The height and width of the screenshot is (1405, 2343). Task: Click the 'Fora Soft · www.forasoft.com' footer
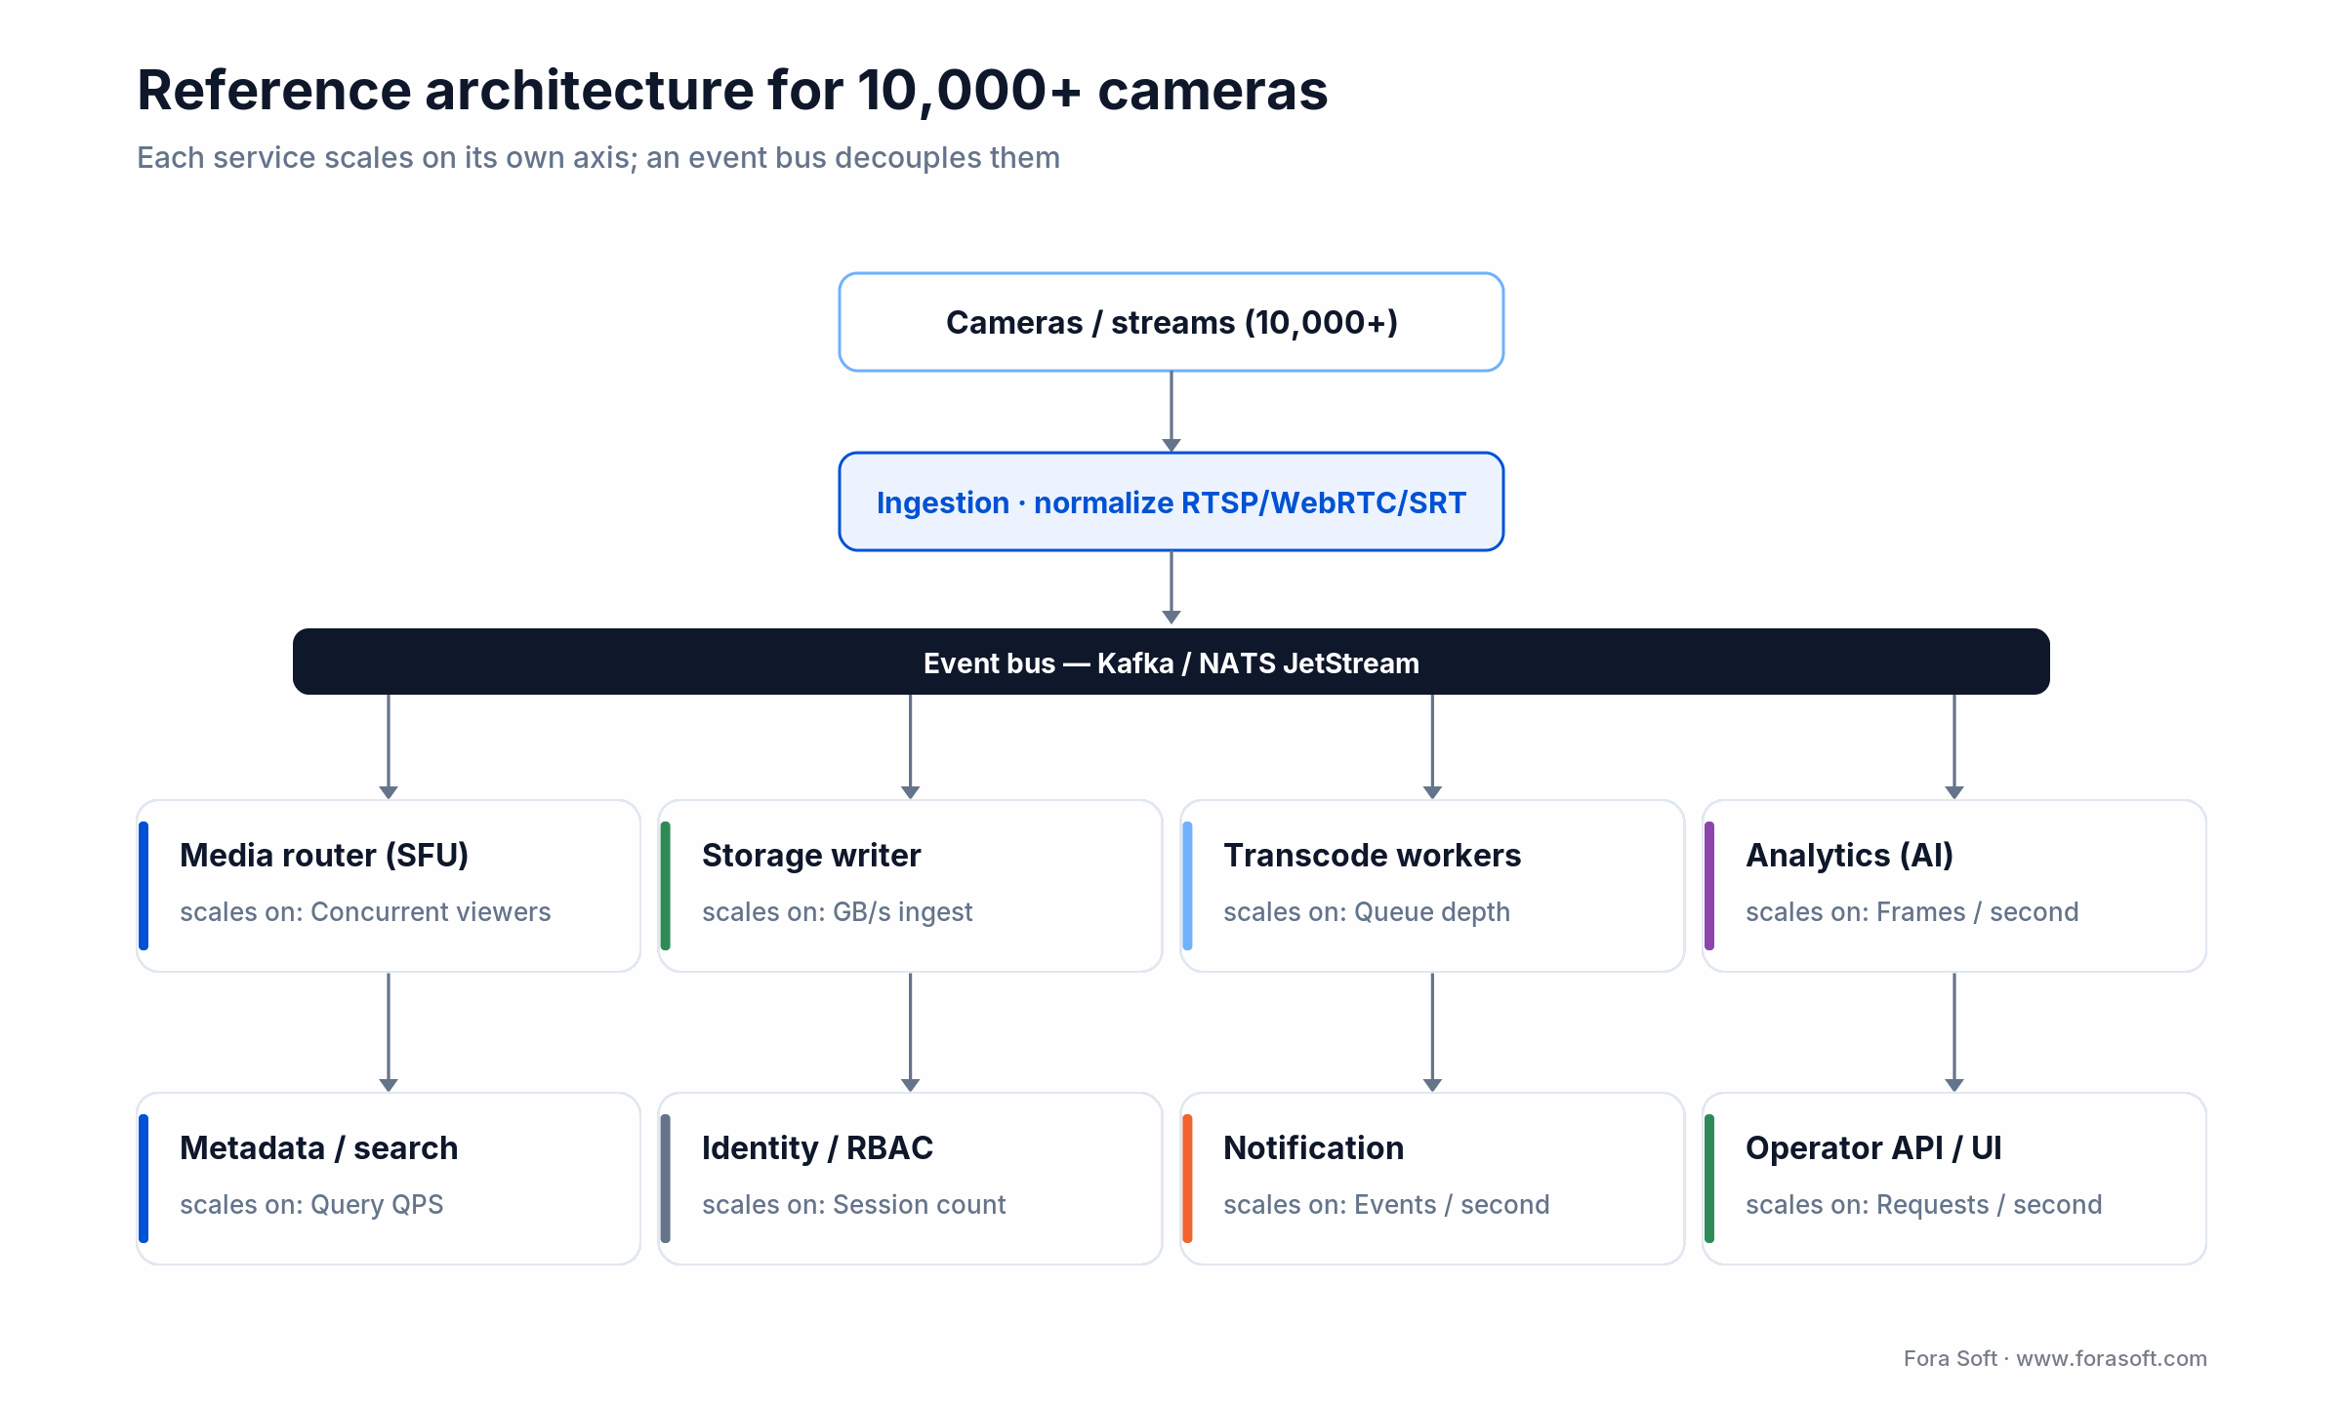pos(2055,1358)
